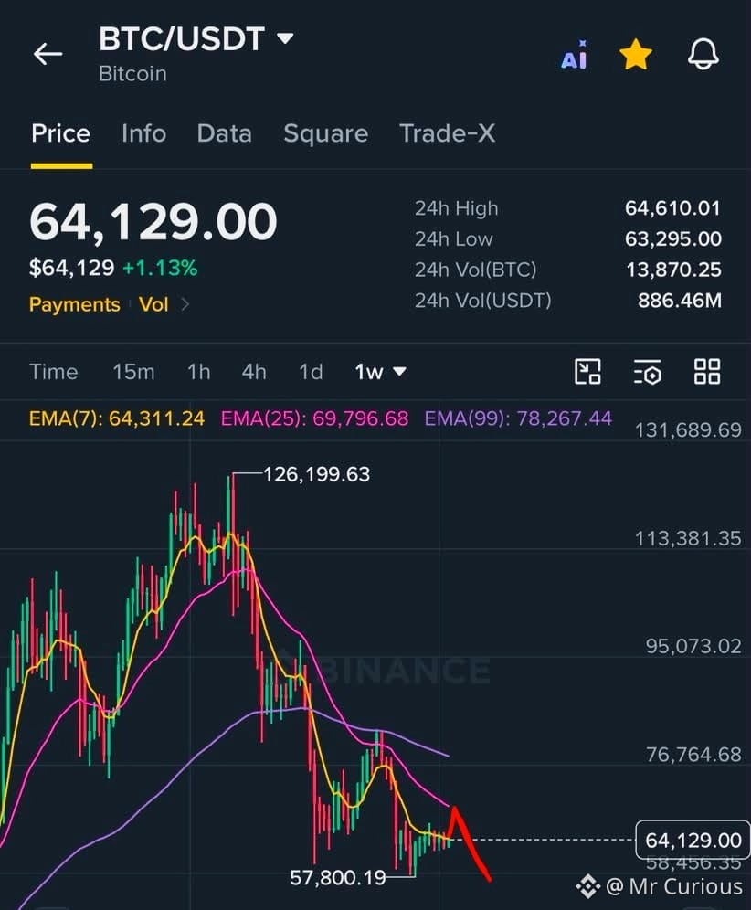Open the Trade-X tab
This screenshot has height=910, width=751.
(448, 133)
